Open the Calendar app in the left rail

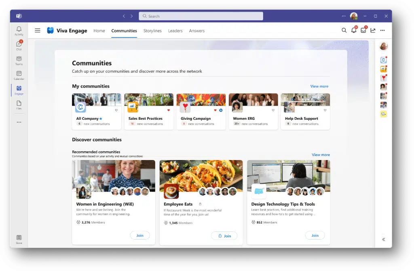tap(19, 75)
